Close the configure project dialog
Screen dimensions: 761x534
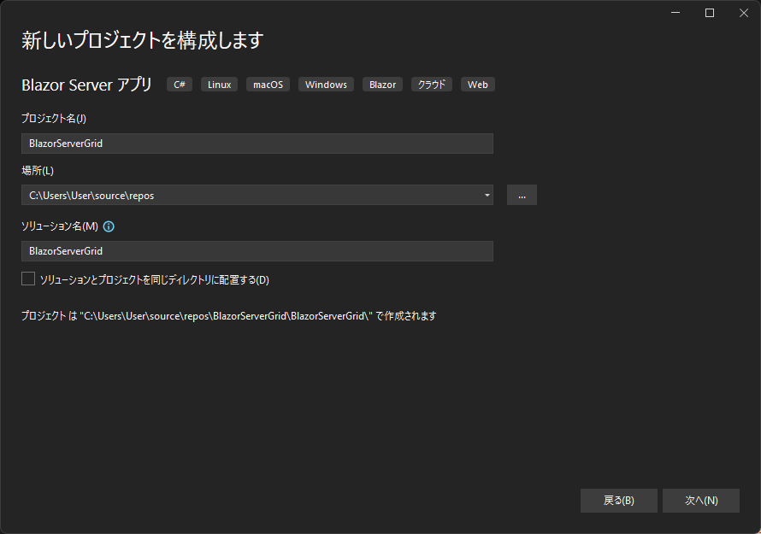point(744,13)
